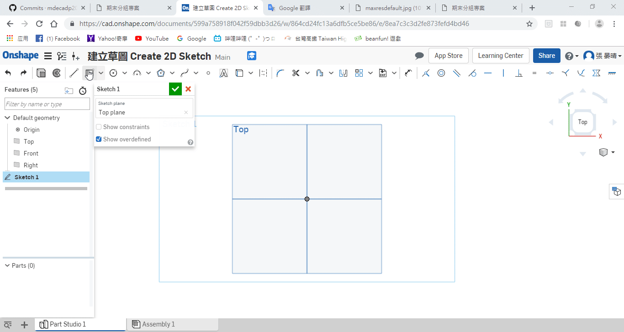Click the blue Share button
This screenshot has width=624, height=332.
(x=547, y=56)
